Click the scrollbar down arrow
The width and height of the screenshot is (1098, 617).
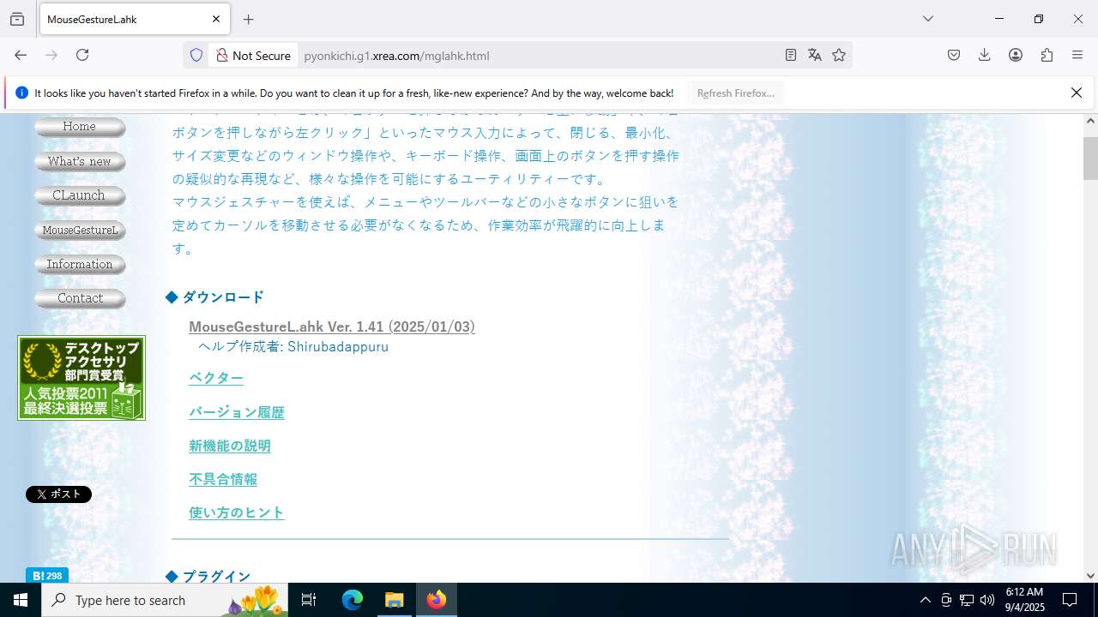tap(1090, 576)
